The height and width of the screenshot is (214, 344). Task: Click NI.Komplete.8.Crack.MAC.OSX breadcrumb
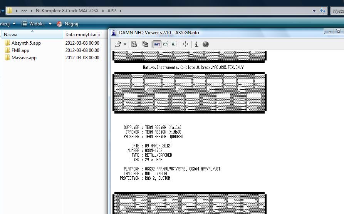[x=67, y=10]
